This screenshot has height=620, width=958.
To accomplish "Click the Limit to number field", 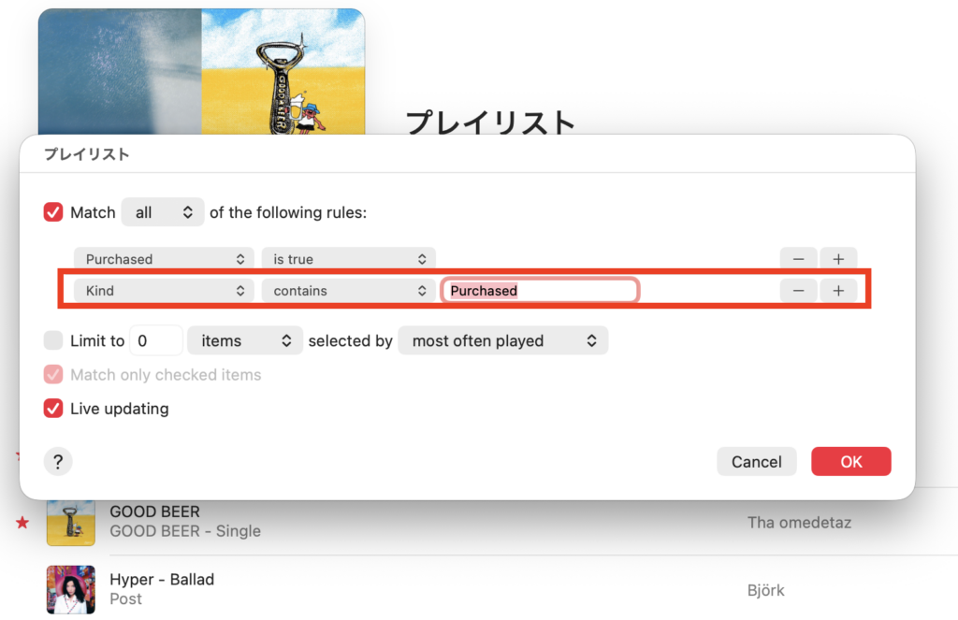I will pos(155,340).
